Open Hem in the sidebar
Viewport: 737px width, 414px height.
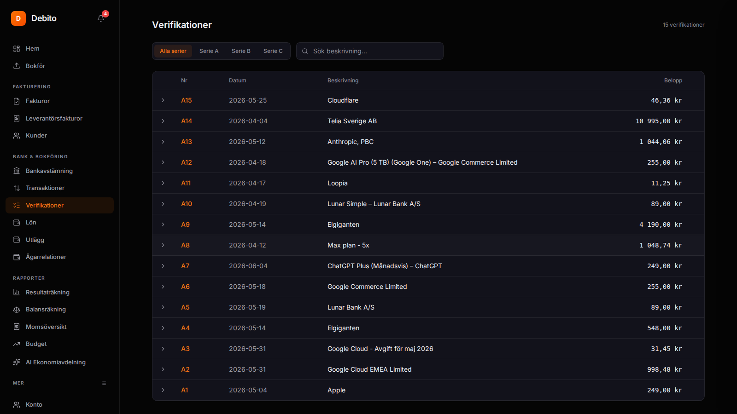click(59, 49)
